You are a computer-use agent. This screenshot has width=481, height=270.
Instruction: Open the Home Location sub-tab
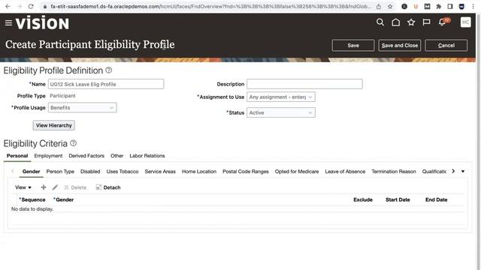[x=199, y=172]
